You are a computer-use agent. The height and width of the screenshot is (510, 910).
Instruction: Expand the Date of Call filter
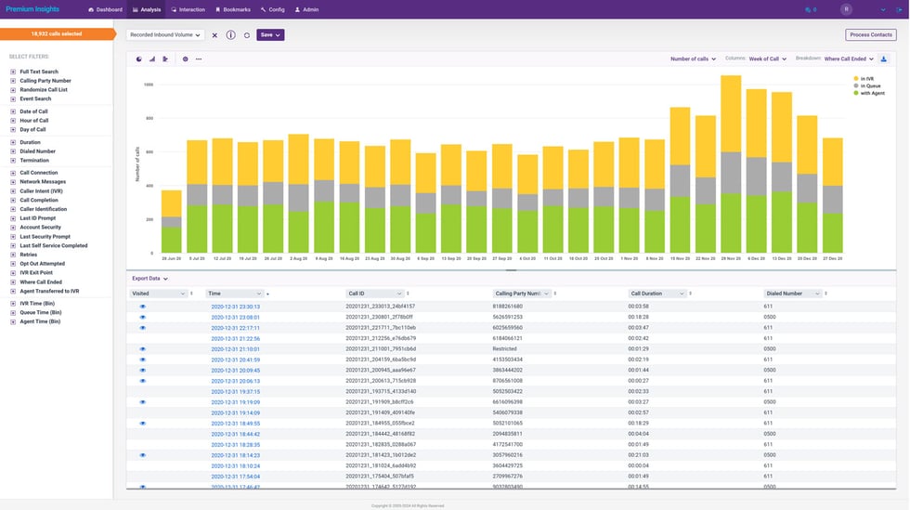pyautogui.click(x=13, y=111)
